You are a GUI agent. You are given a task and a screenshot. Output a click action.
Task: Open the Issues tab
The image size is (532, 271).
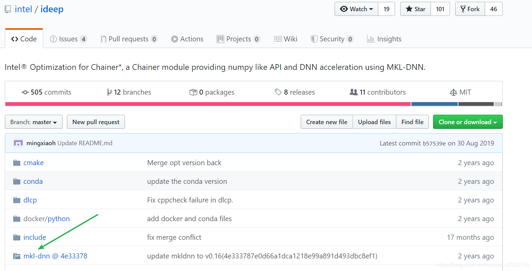(68, 39)
